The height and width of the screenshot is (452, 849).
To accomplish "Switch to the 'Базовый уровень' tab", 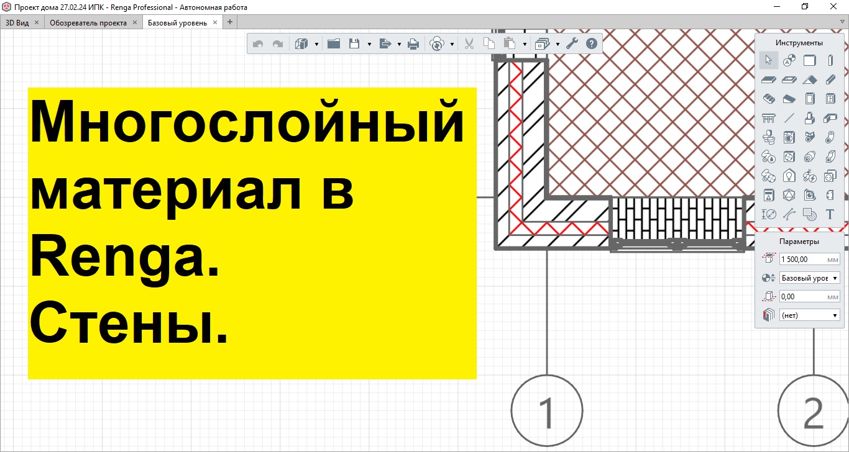I will coord(177,22).
